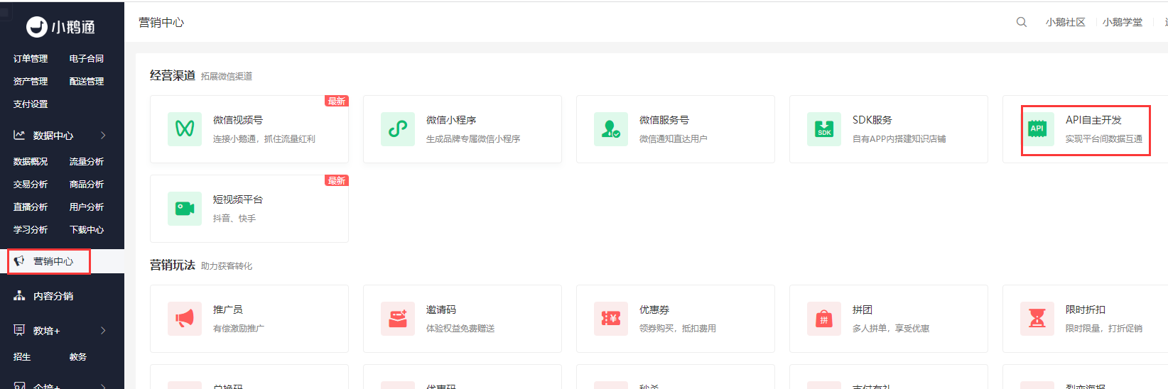Click the 生成品牌专属微信小程序 description
The image size is (1168, 389).
coord(473,139)
